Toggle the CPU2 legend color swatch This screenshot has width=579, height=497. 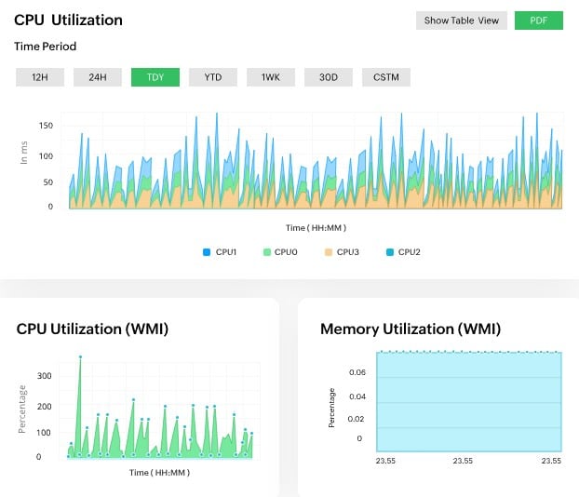tap(390, 252)
